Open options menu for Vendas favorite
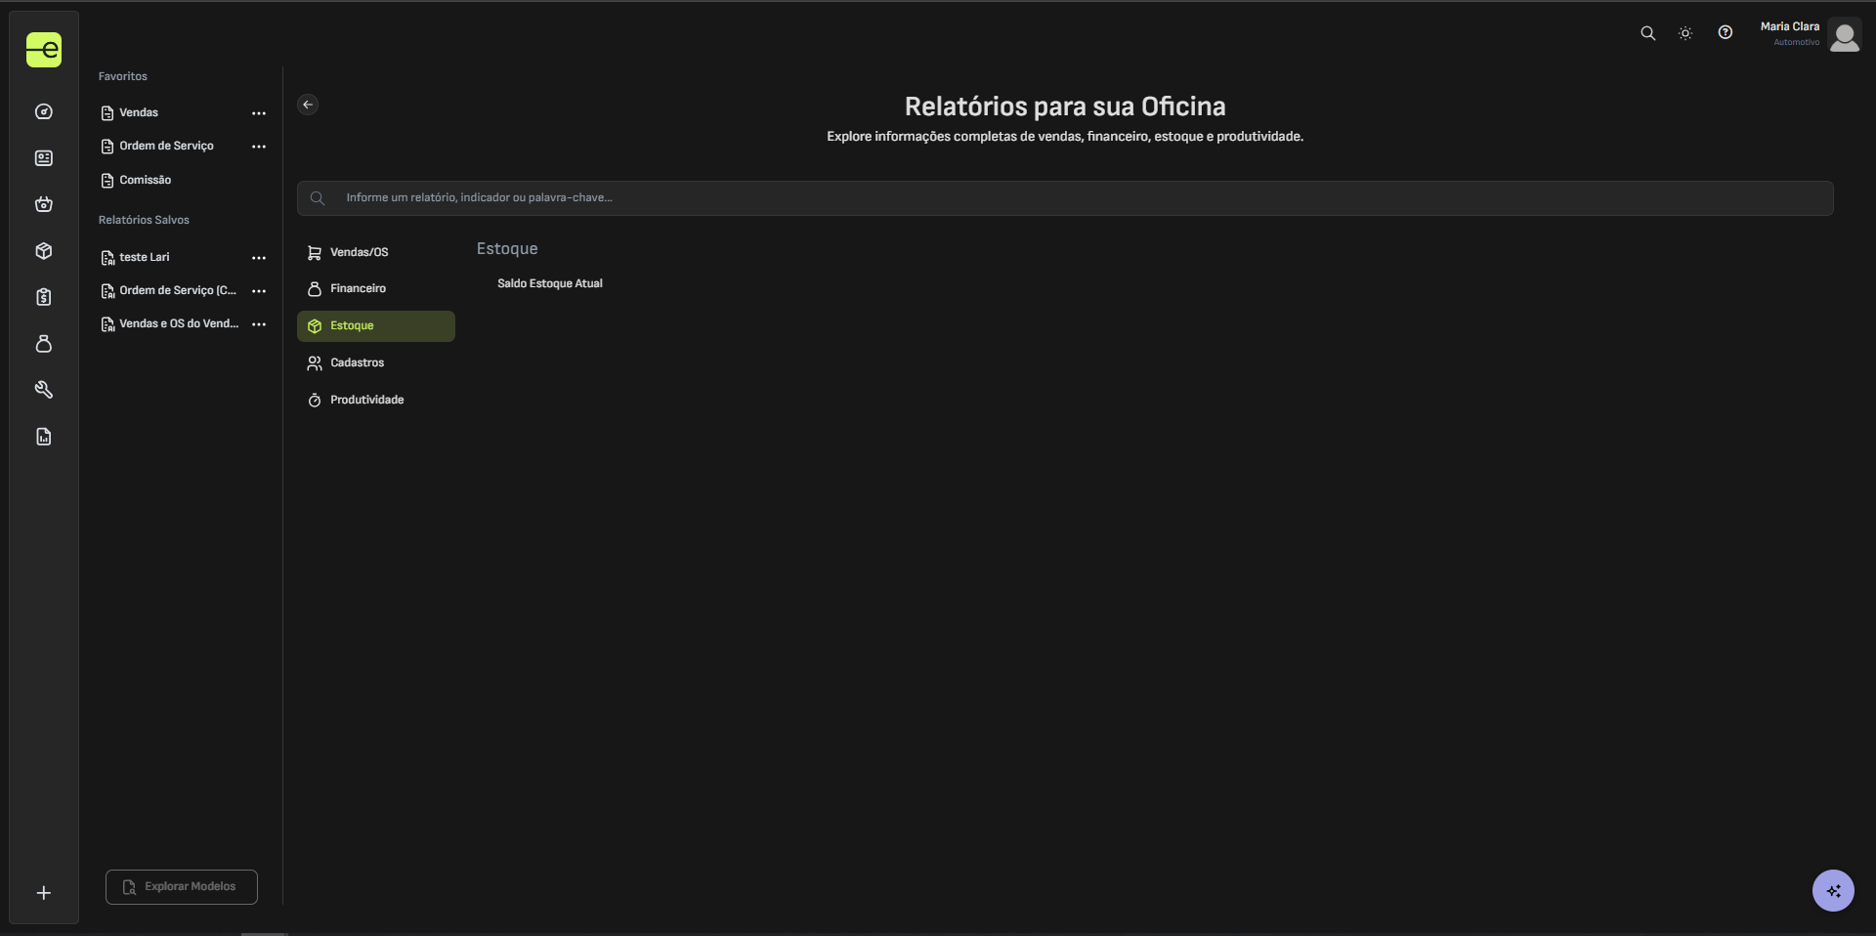This screenshot has height=936, width=1876. 259,113
